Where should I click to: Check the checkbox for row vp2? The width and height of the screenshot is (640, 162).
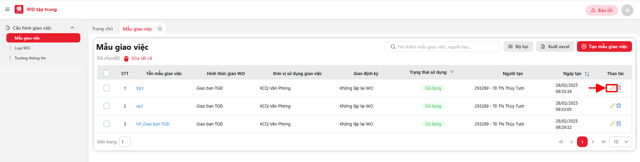point(107,106)
